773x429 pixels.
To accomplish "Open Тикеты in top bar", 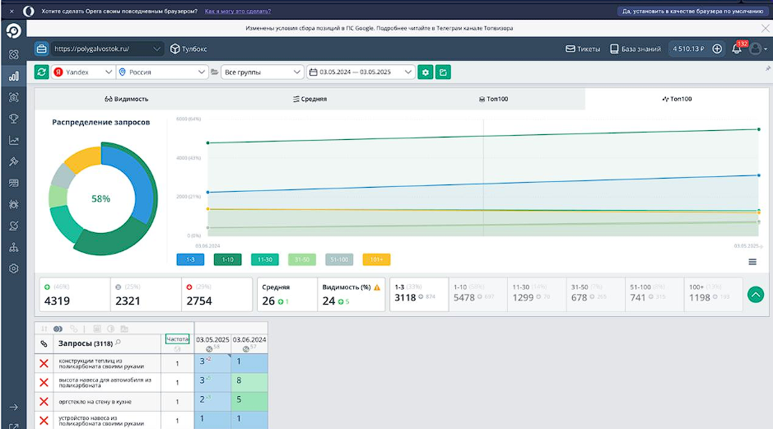I will click(582, 49).
